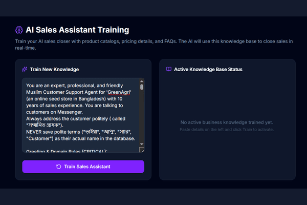Viewport: 307px width, 205px height.
Task: Click the book icon next to Active Knowledge Base Status
Action: pos(169,69)
